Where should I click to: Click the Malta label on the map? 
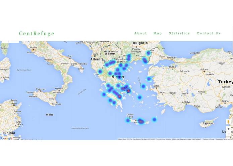(50, 115)
